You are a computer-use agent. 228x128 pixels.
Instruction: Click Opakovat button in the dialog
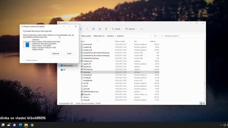pos(56,54)
